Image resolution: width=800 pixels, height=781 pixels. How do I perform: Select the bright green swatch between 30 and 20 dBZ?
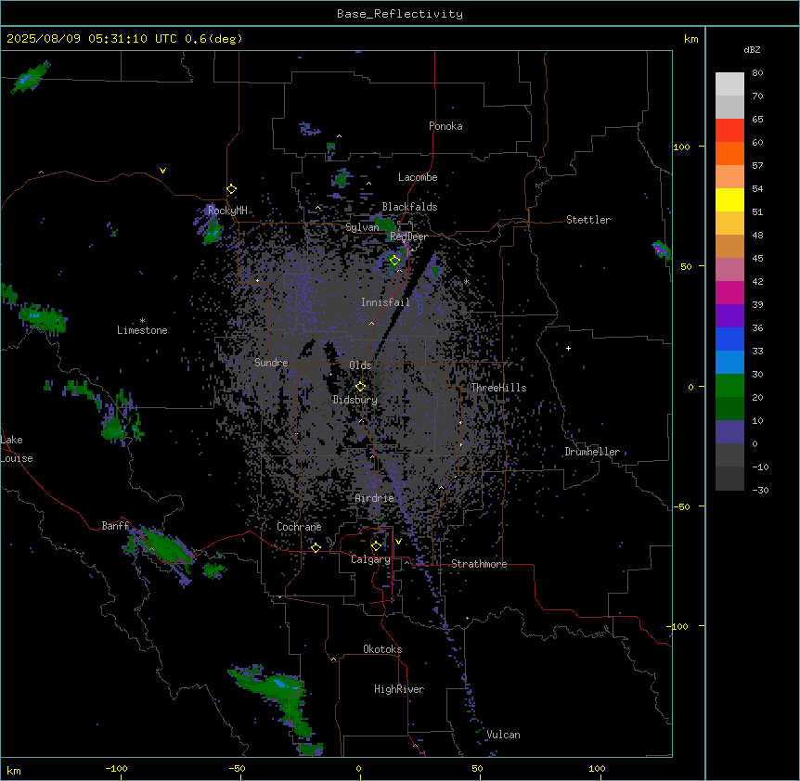[x=729, y=386]
